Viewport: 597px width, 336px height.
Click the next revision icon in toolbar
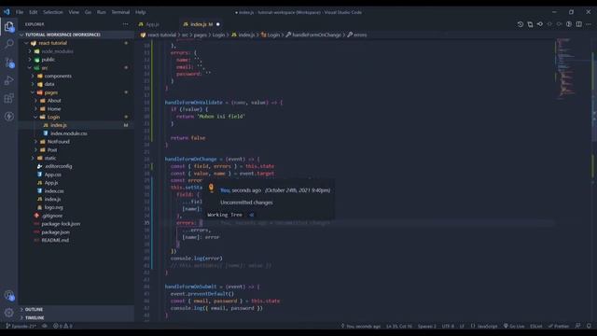[560, 24]
